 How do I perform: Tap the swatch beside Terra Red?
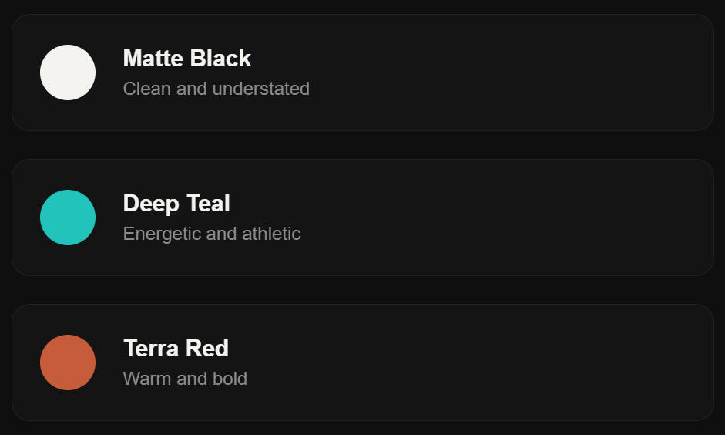click(x=68, y=362)
